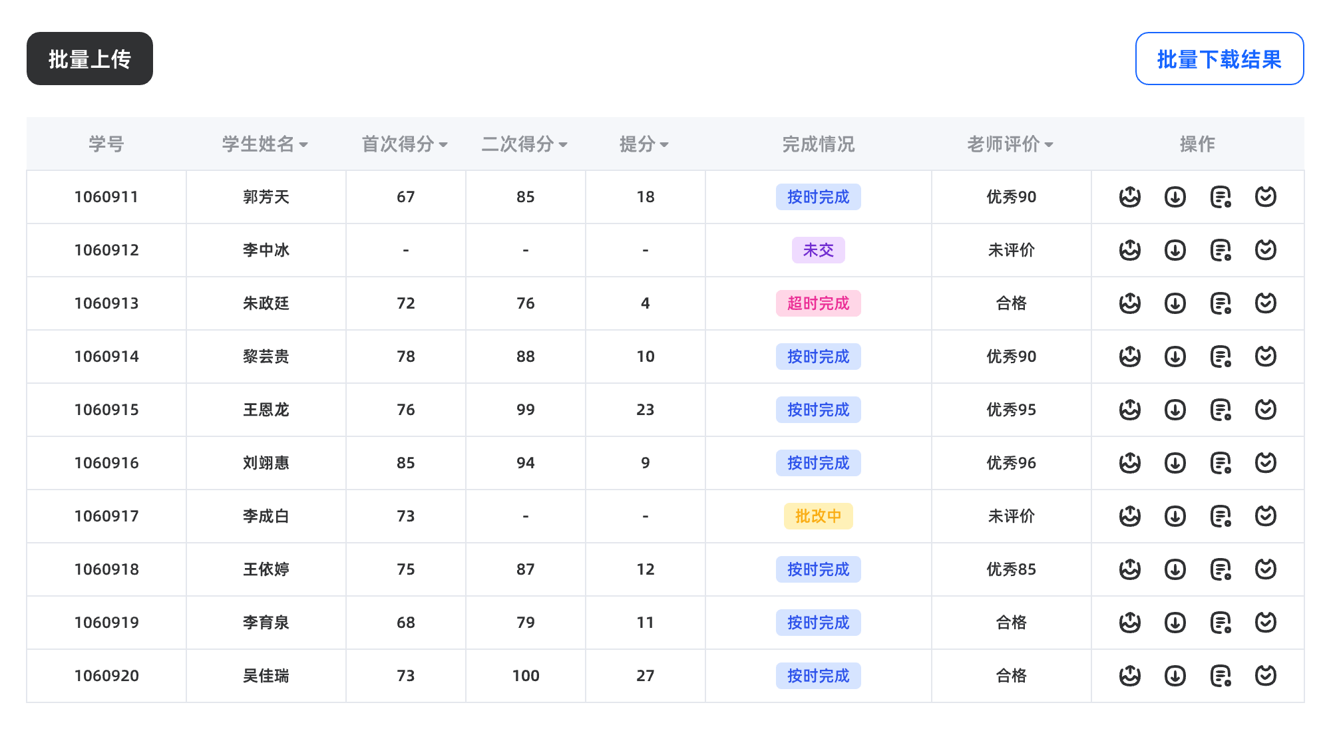
Task: Click the 批量下载结果 button
Action: tap(1220, 59)
